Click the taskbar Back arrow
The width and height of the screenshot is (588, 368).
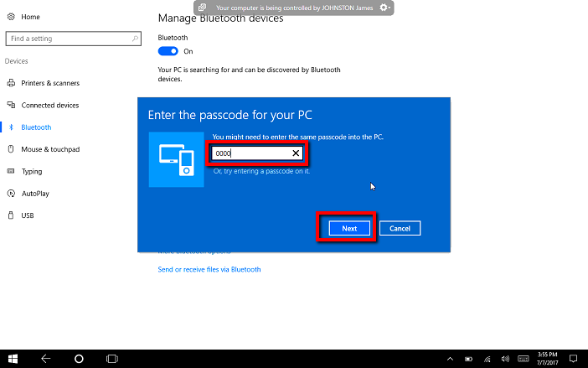[46, 358]
